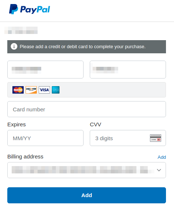This screenshot has height=211, width=174.
Task: Click the blue Add button
Action: [x=86, y=195]
